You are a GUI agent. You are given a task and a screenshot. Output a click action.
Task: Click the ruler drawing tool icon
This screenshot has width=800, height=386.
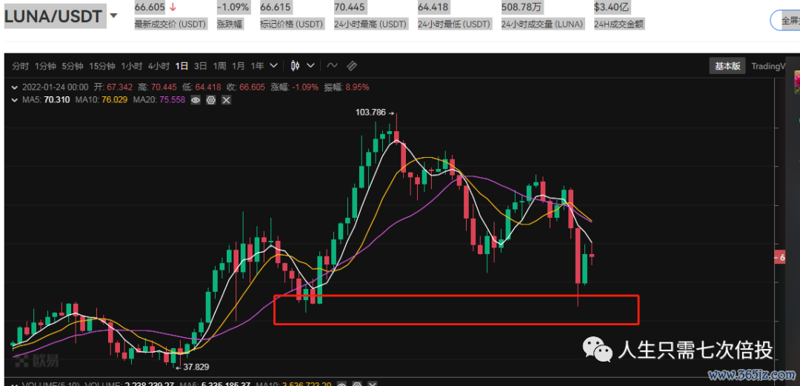pos(352,66)
